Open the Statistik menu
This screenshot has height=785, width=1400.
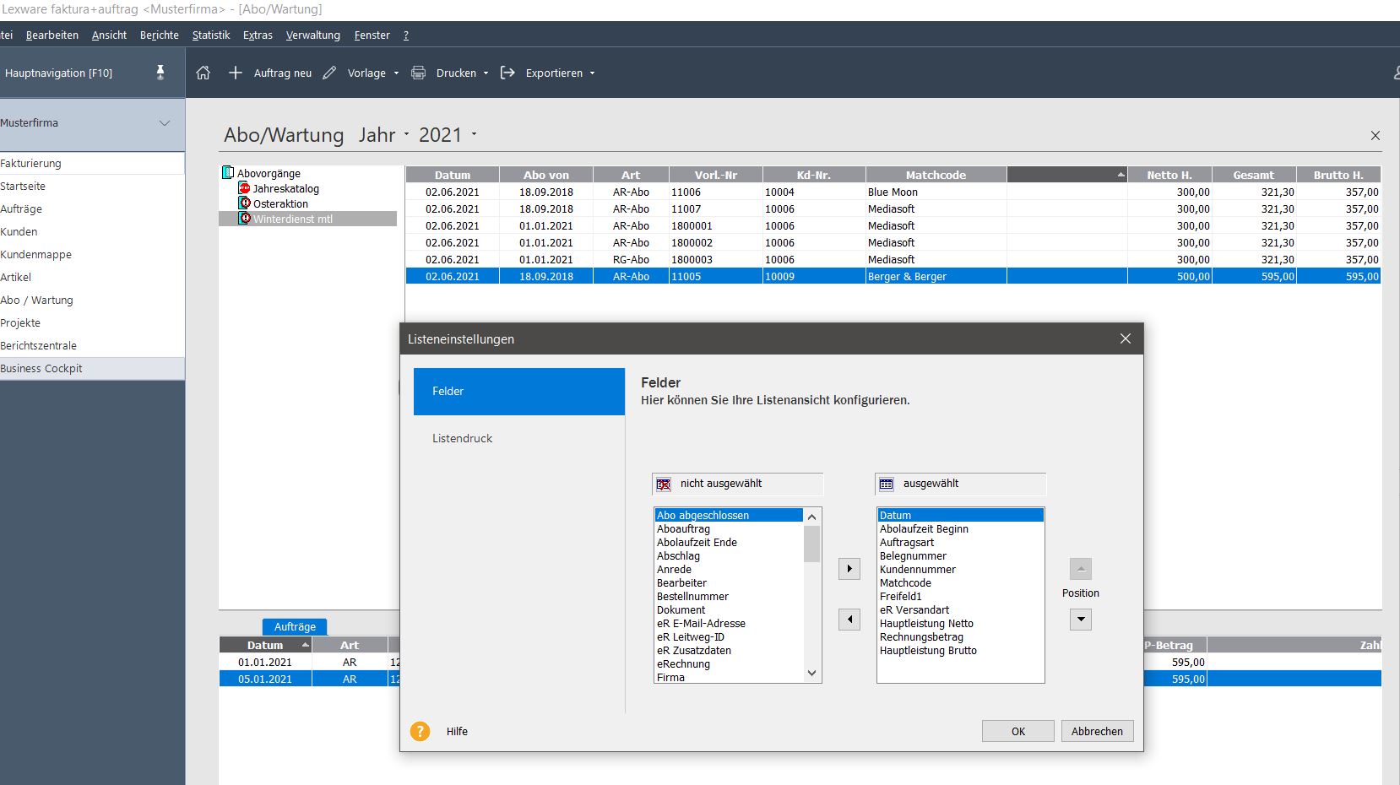pos(210,35)
